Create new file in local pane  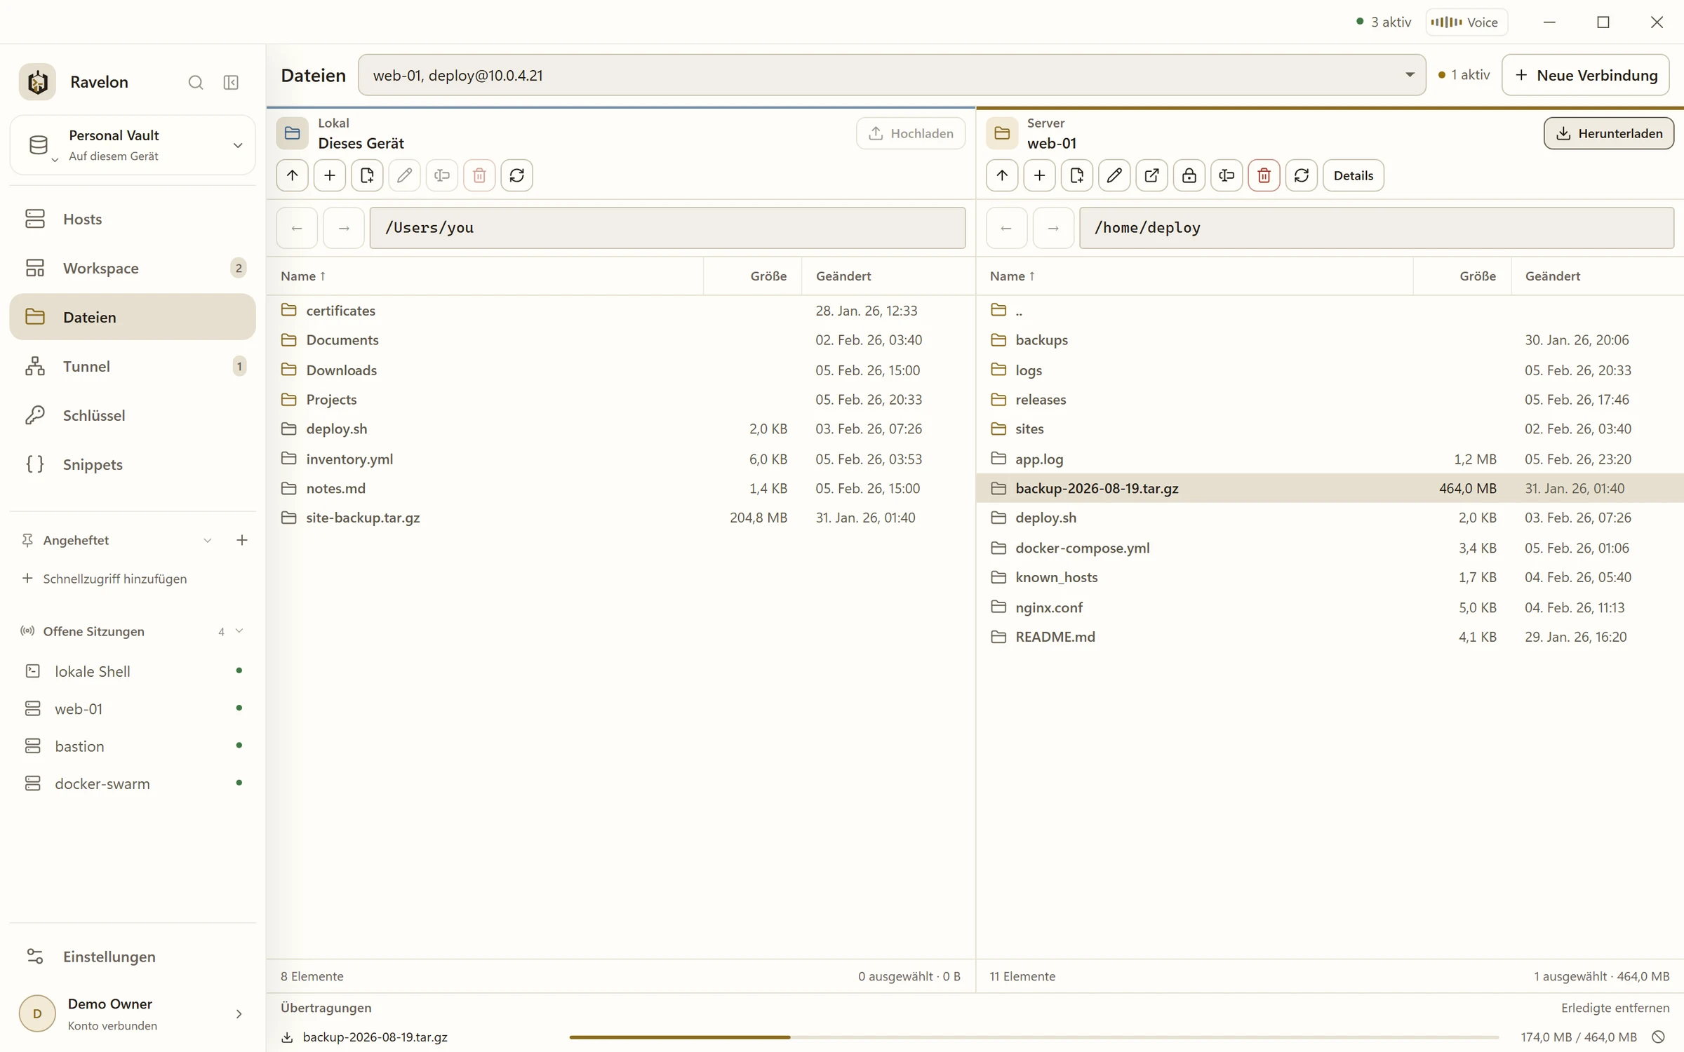coord(367,175)
